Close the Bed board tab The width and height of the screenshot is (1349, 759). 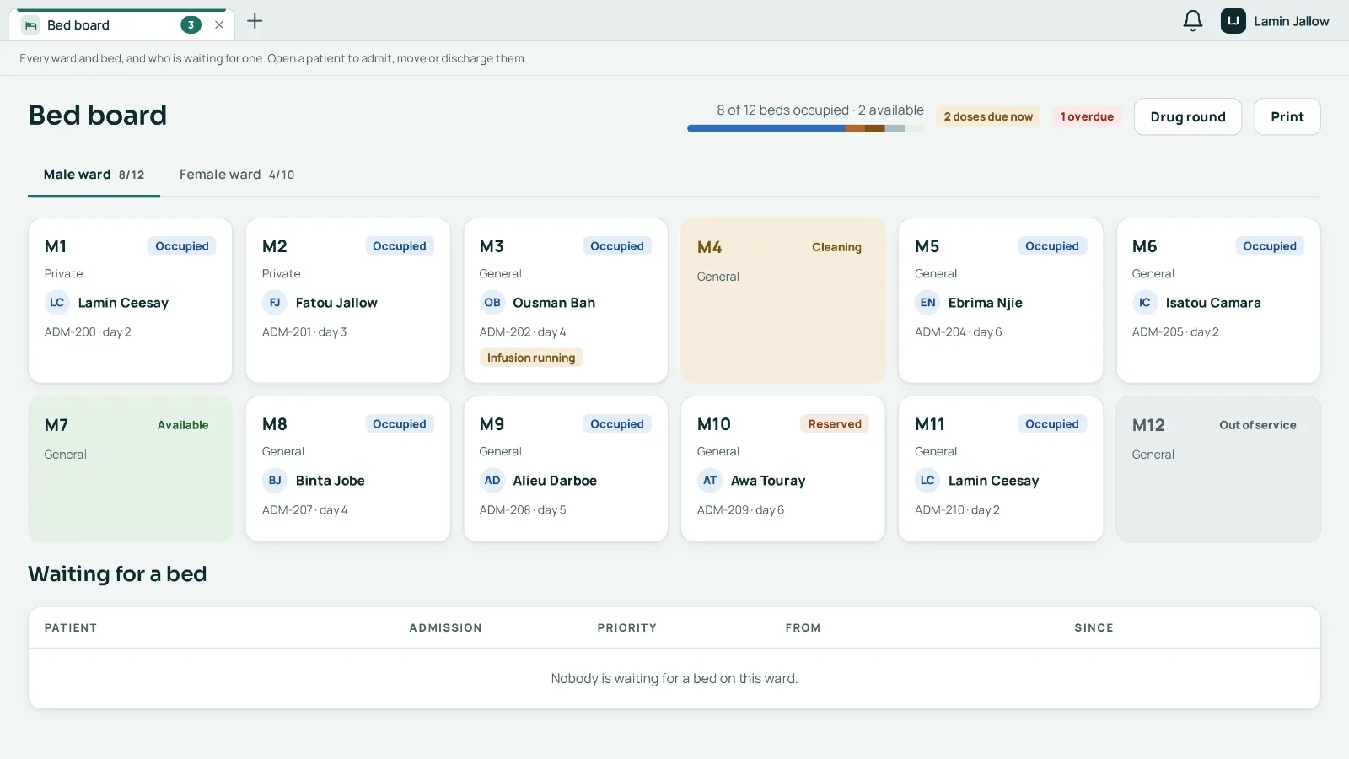click(x=219, y=25)
